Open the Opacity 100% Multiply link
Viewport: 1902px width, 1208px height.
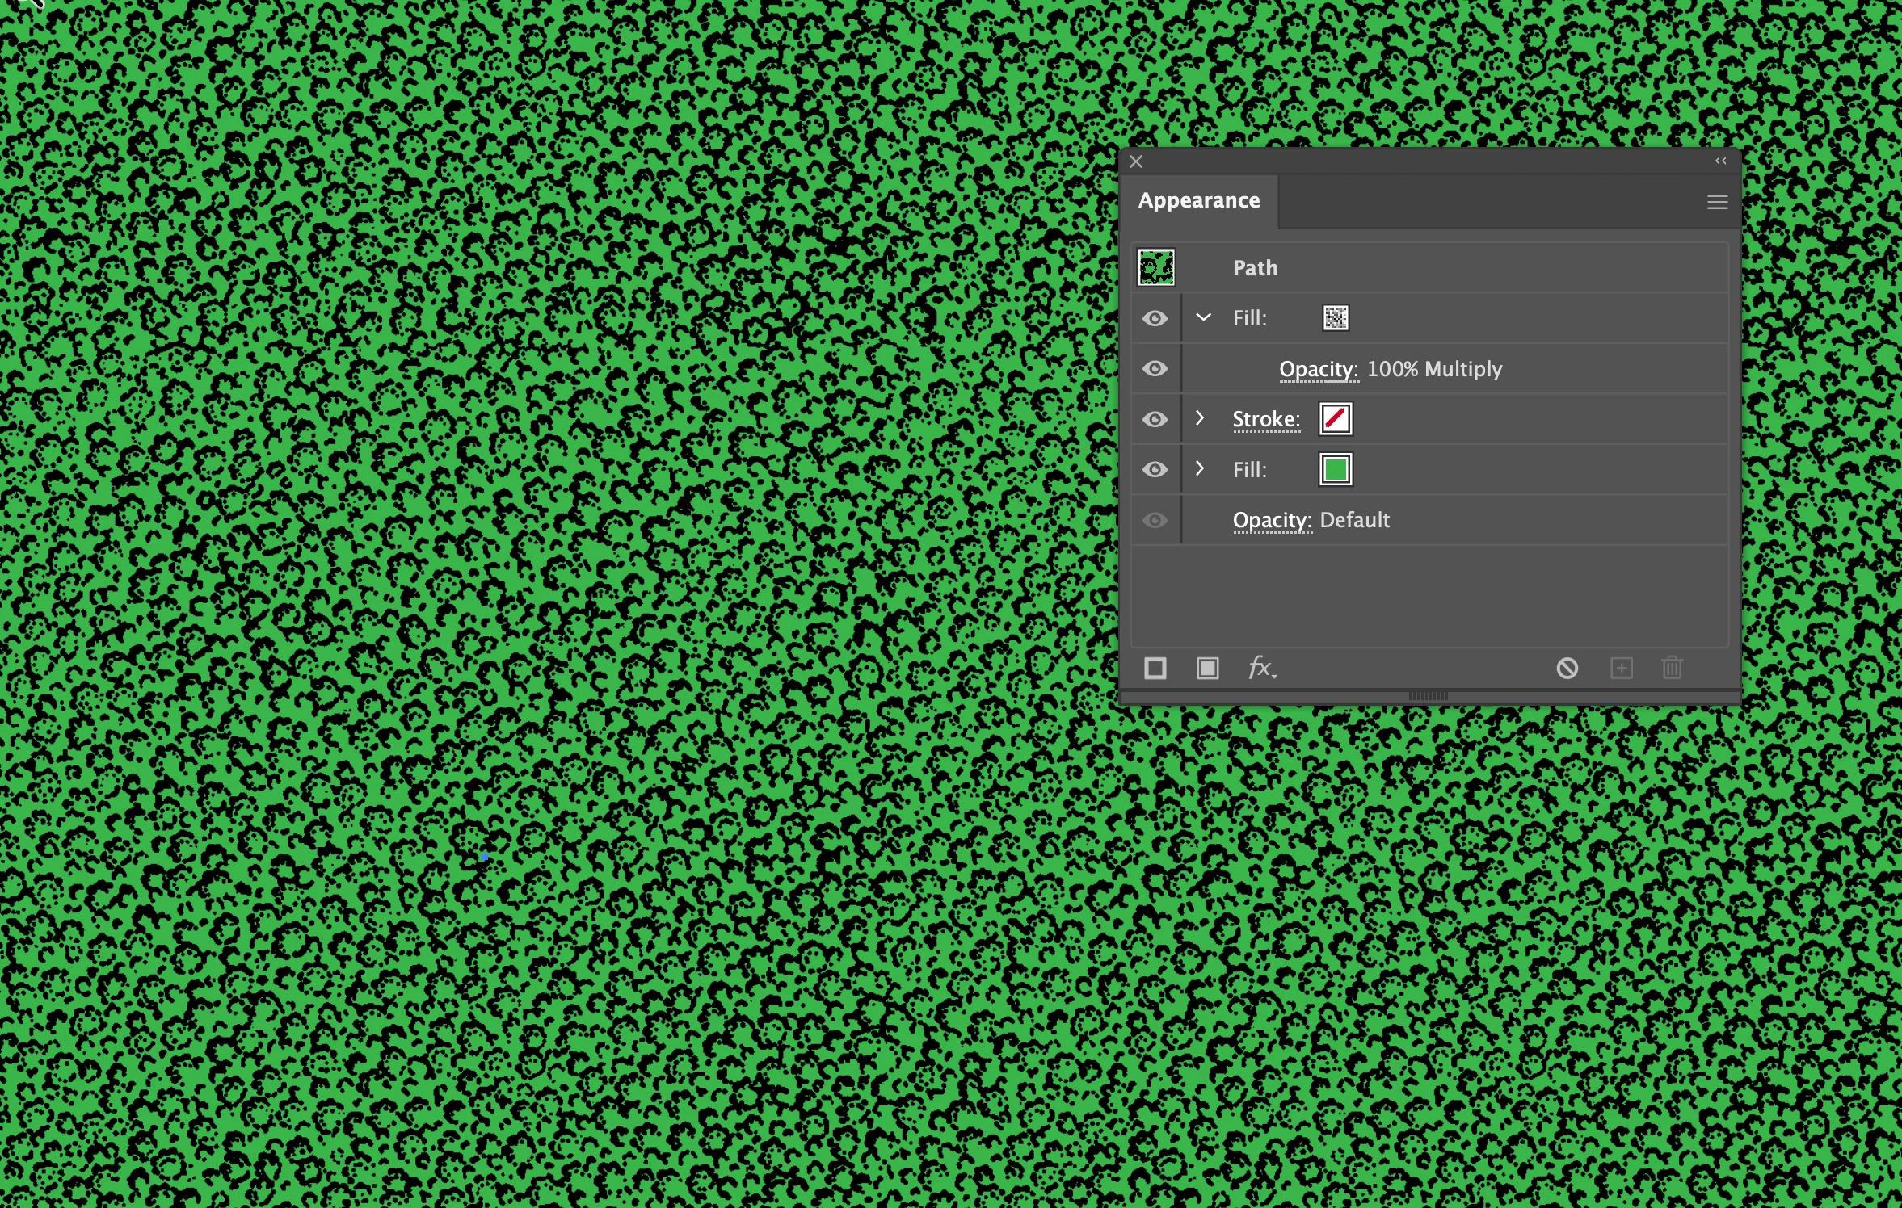[x=1318, y=370]
